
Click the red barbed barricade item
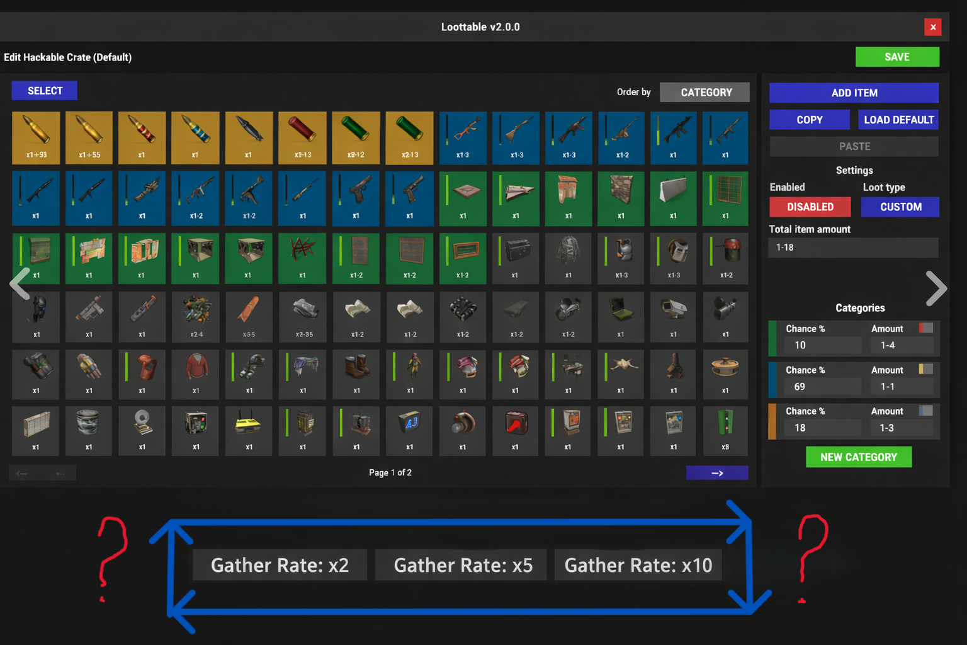[302, 258]
